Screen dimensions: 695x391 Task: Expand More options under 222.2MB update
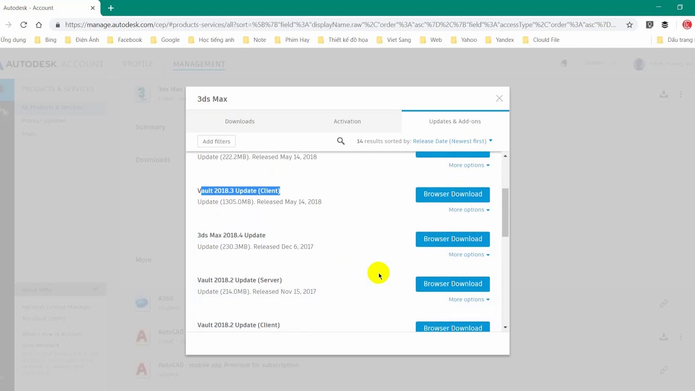pyautogui.click(x=469, y=165)
